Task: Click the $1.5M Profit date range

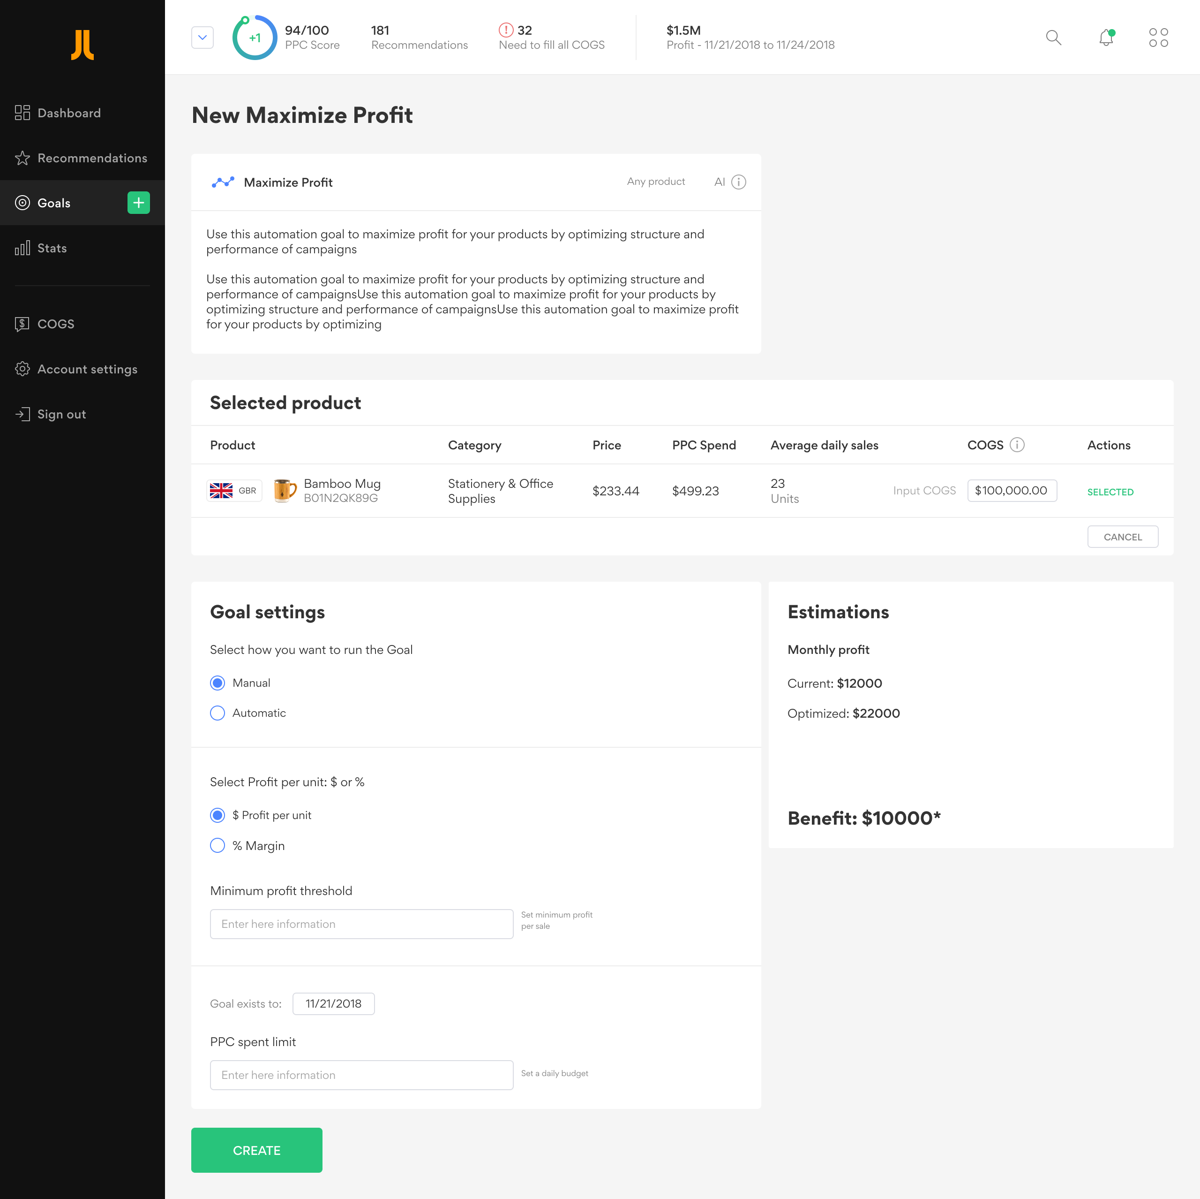Action: 750,38
